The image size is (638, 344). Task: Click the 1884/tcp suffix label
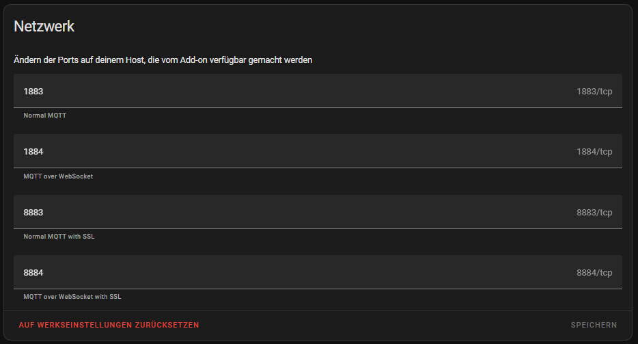[x=594, y=151]
